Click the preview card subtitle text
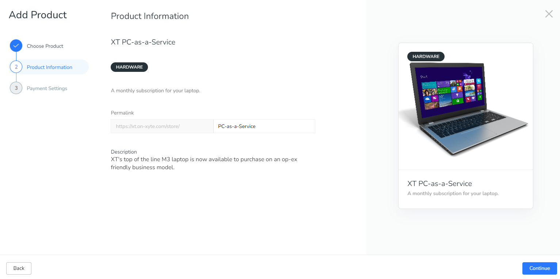The height and width of the screenshot is (279, 560). [453, 193]
